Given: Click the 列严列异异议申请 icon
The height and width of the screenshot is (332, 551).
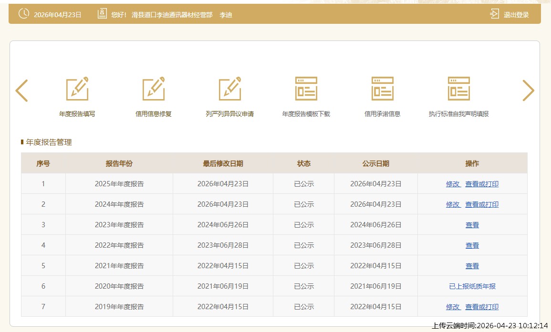Looking at the screenshot, I should (230, 89).
